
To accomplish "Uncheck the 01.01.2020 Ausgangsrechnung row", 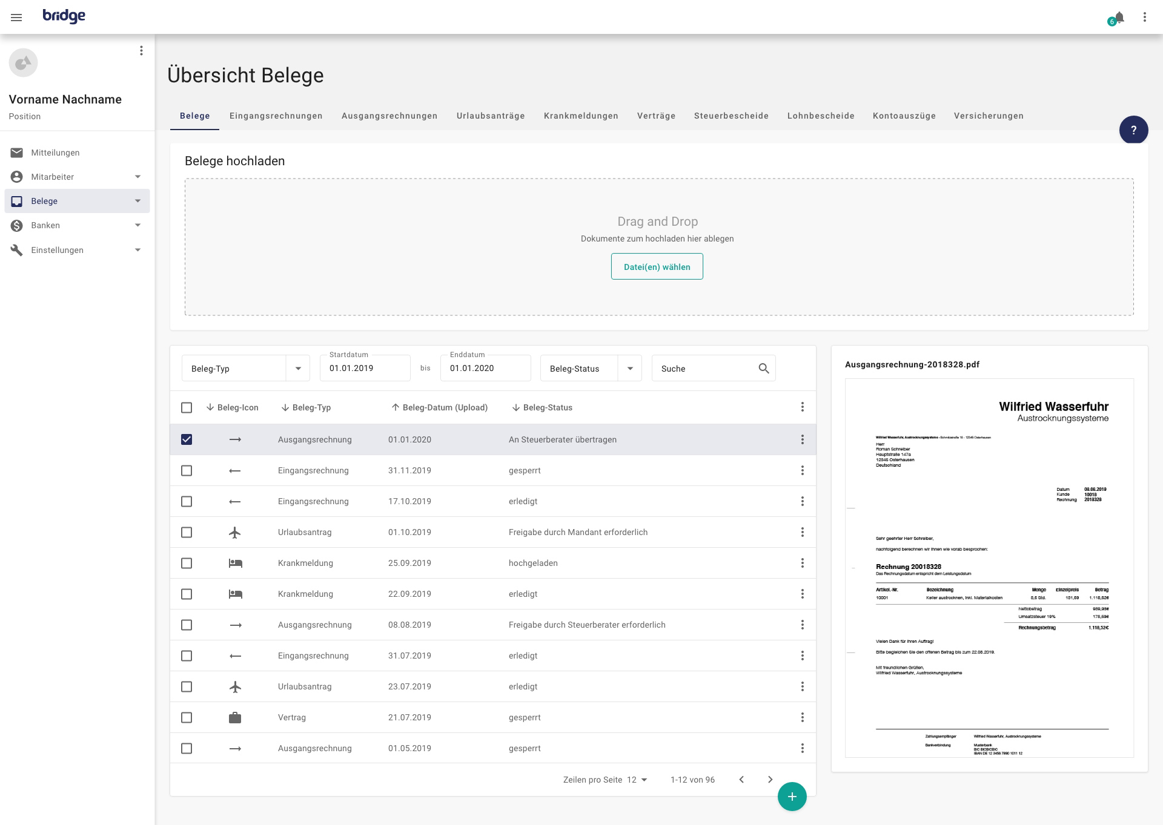I will pyautogui.click(x=187, y=439).
